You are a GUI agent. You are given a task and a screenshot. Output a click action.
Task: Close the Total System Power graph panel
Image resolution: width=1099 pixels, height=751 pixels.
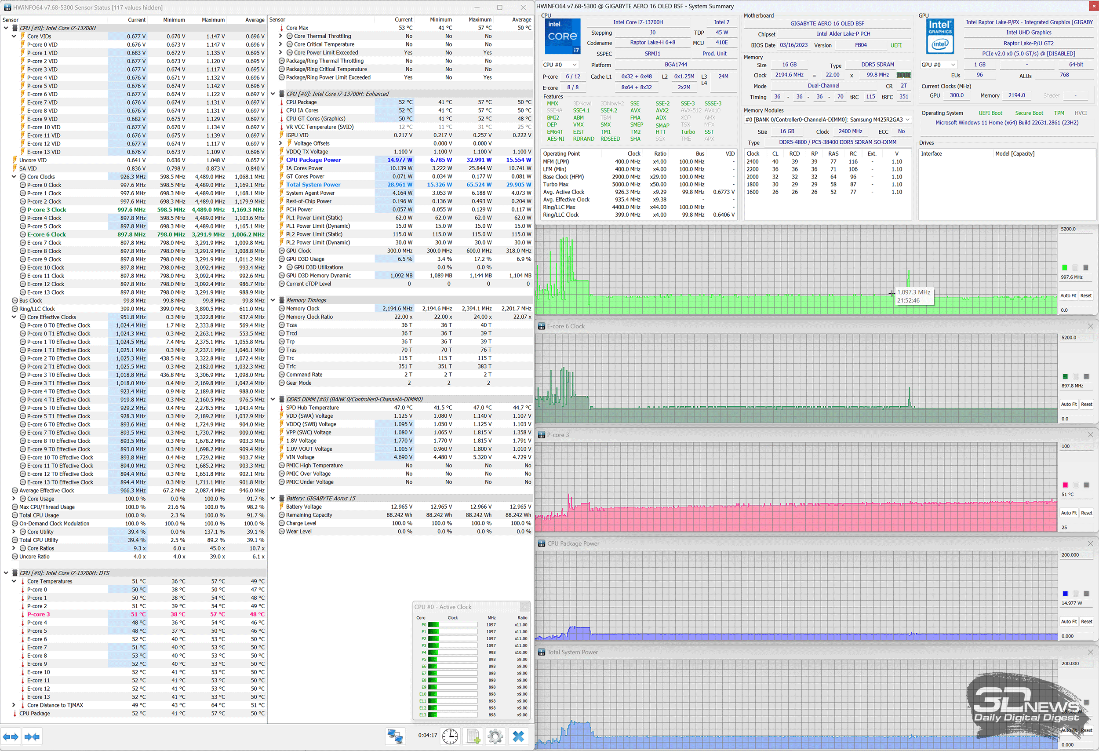point(1090,652)
